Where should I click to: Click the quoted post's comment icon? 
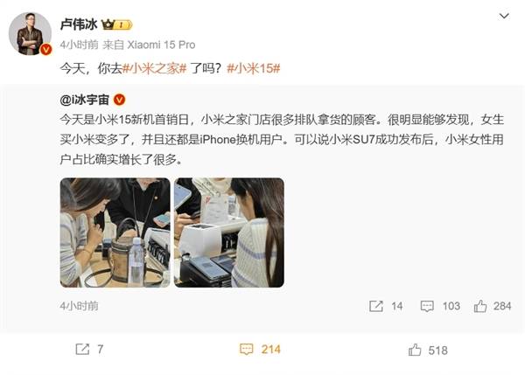[x=427, y=306]
